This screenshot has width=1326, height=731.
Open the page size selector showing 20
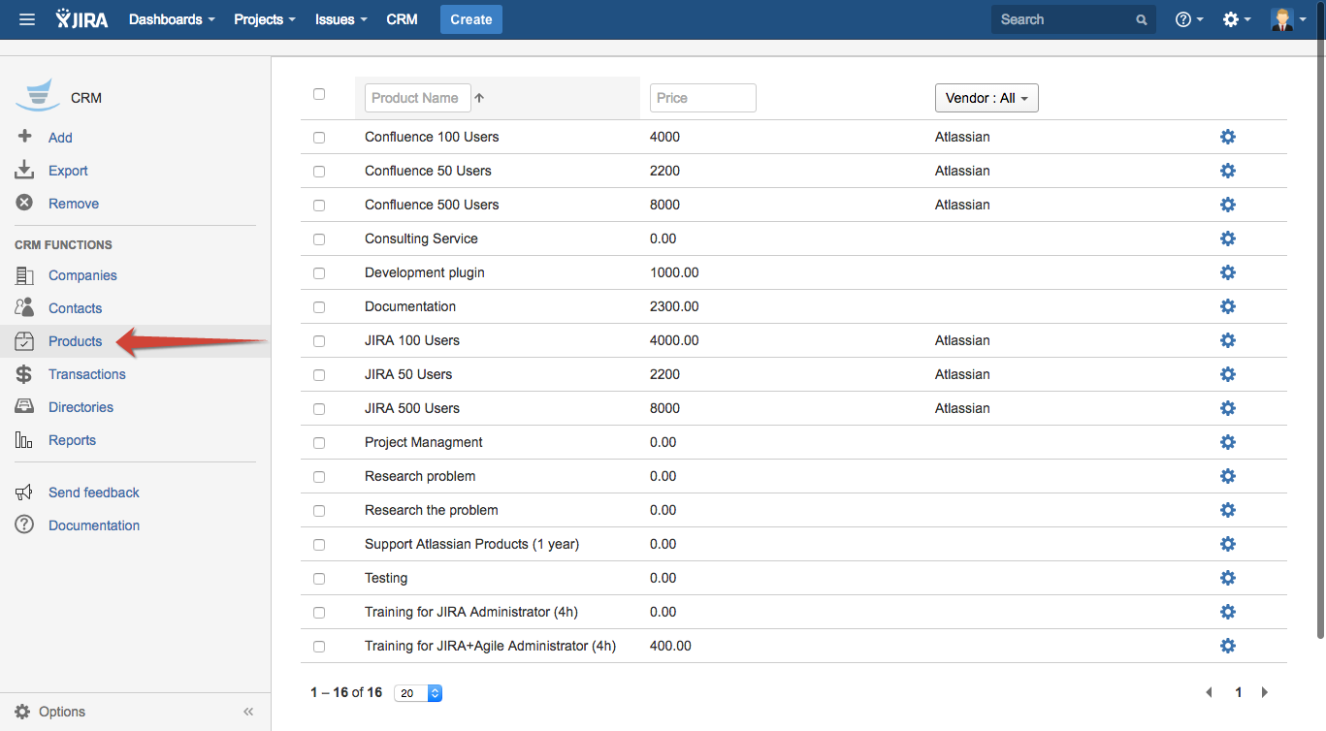tap(418, 693)
